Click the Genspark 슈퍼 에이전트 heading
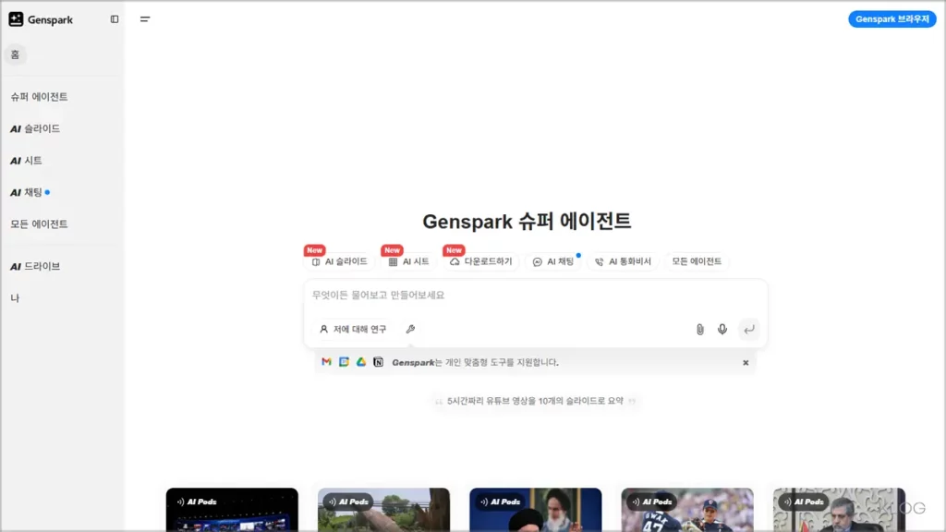 pos(527,222)
